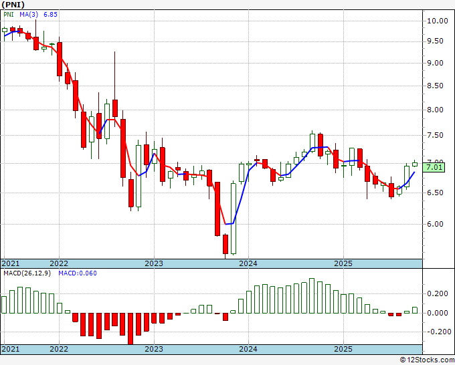The width and height of the screenshot is (455, 365).
Task: Click the 8.50 price axis label
Action: click(435, 86)
